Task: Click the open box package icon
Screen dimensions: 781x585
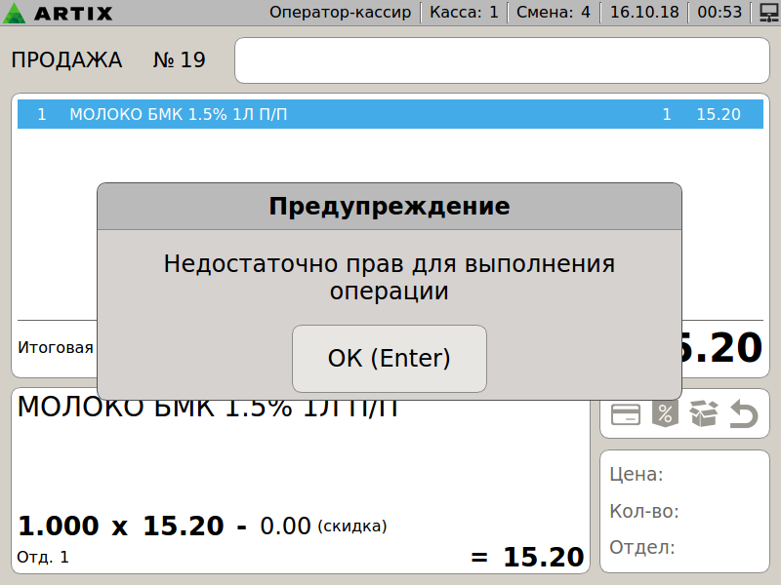Action: coord(703,414)
